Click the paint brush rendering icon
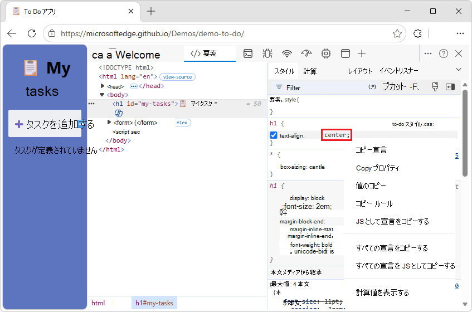Viewport: 472px width, 312px height. [435, 87]
